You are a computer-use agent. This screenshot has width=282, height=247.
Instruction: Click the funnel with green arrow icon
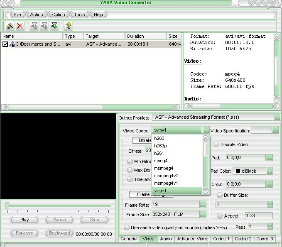click(x=54, y=26)
